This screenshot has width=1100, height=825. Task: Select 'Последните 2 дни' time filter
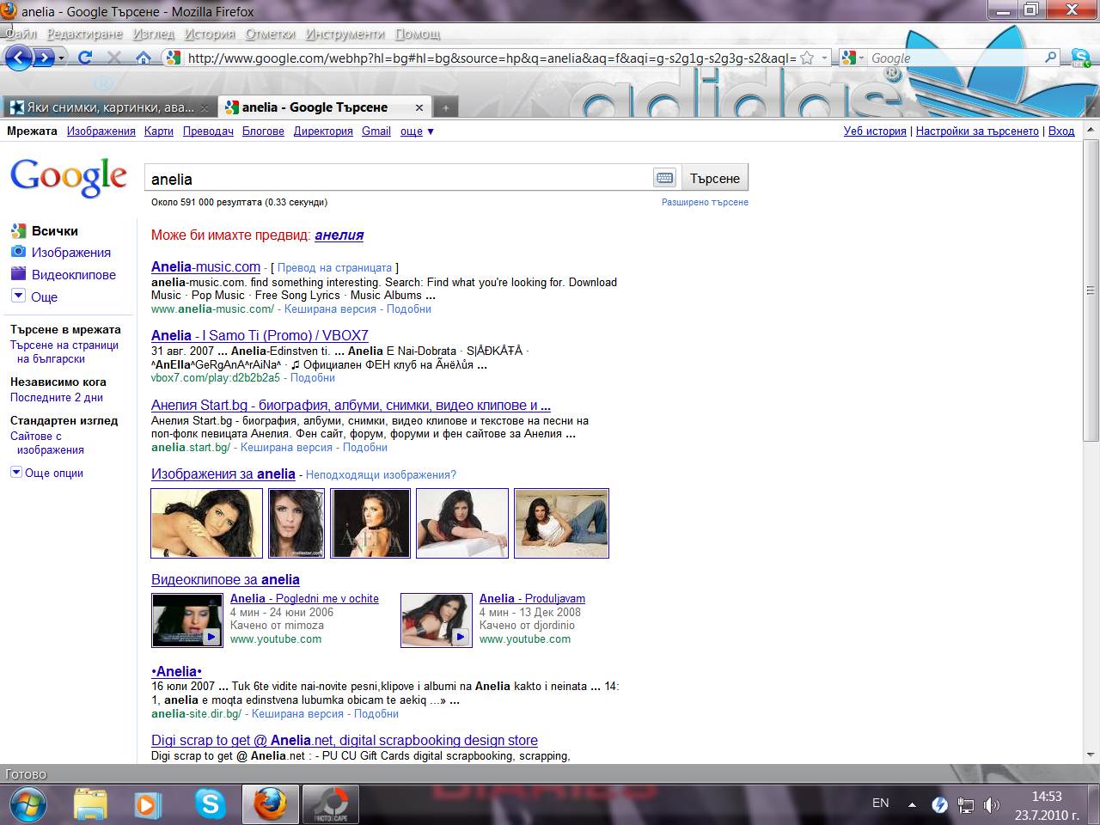pyautogui.click(x=57, y=397)
